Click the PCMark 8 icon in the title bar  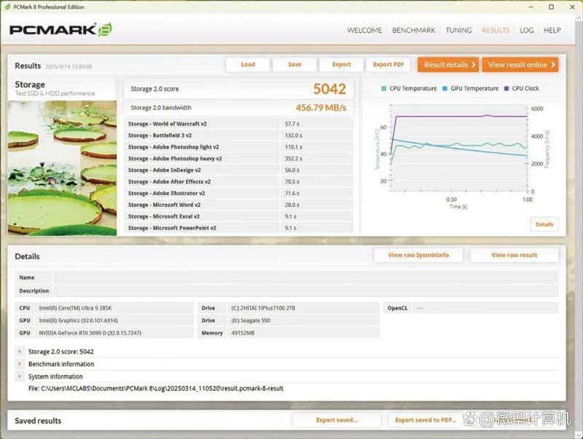pyautogui.click(x=9, y=7)
